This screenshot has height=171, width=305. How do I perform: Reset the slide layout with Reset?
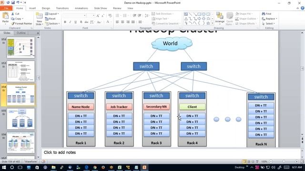51,19
